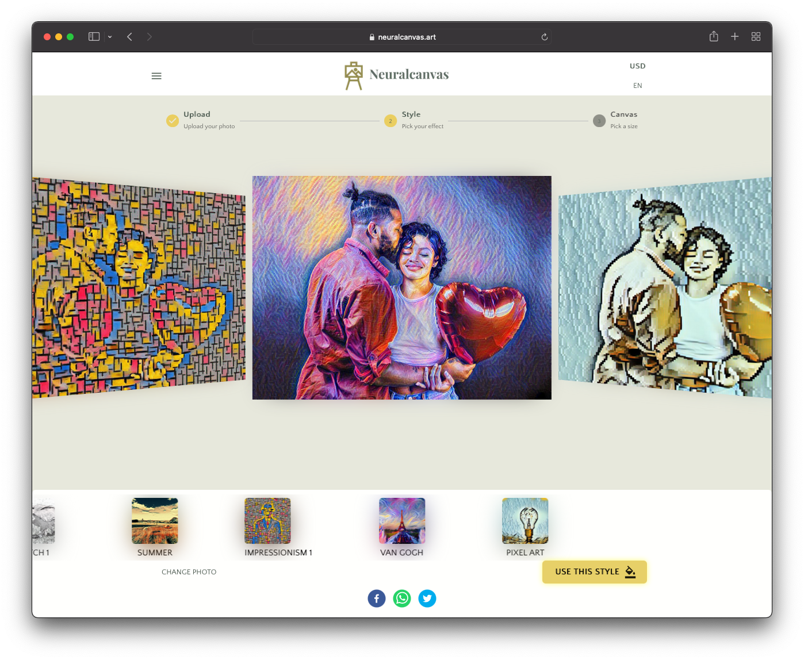Click the center stylized preview image

(401, 287)
